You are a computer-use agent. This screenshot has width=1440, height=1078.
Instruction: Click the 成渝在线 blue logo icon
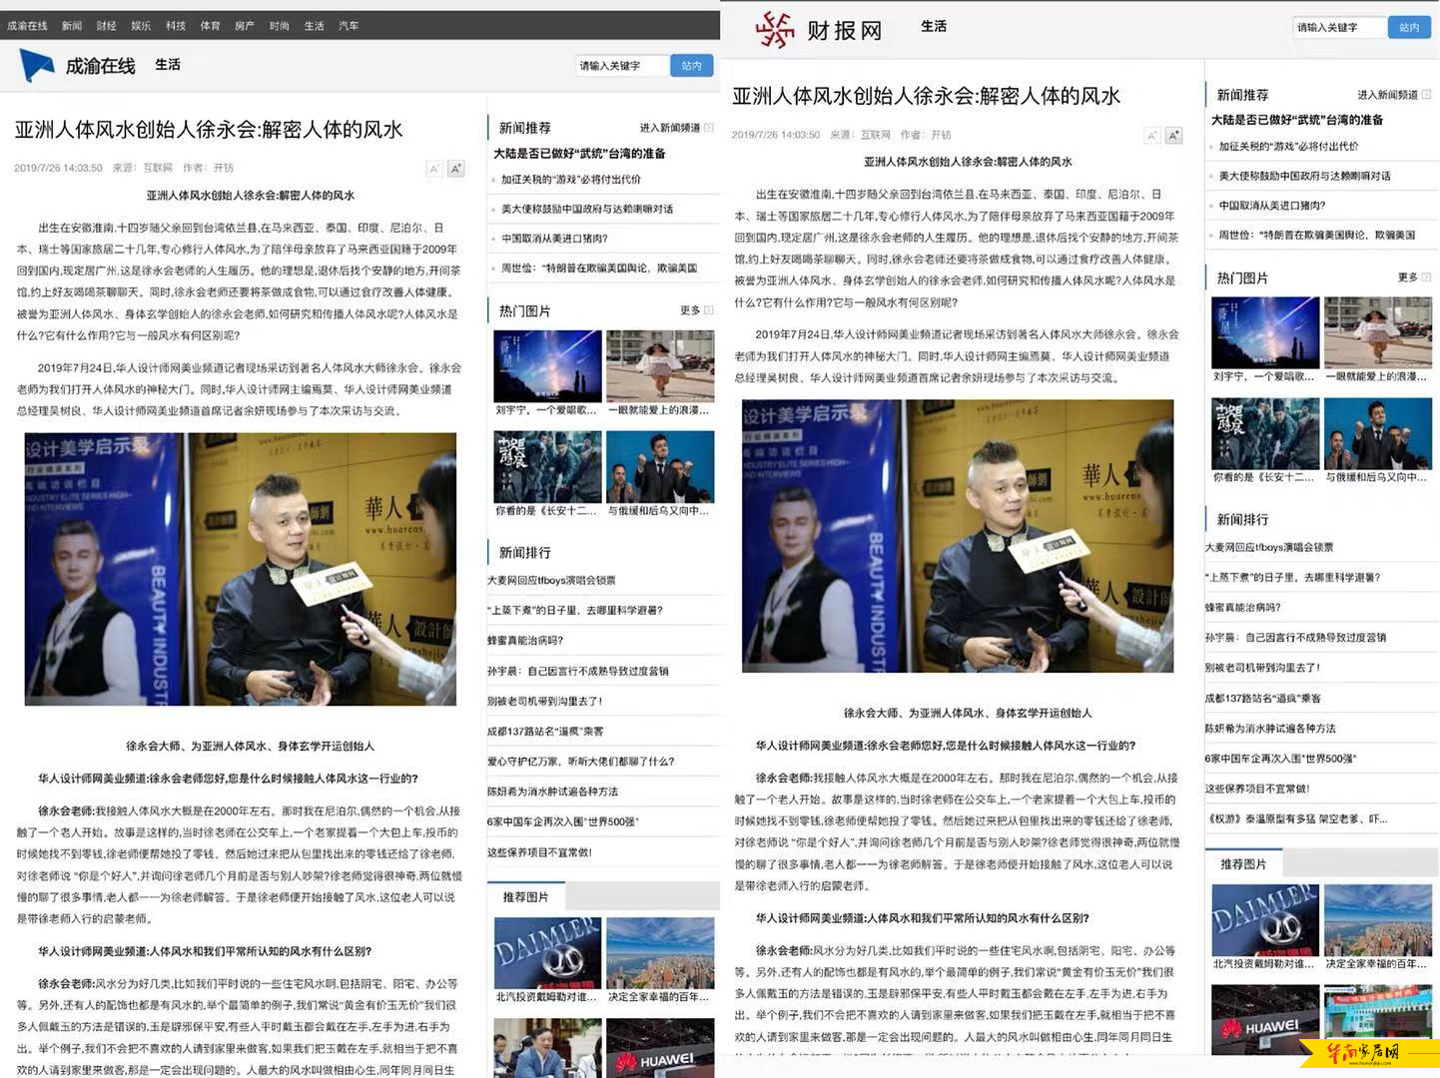(x=37, y=65)
